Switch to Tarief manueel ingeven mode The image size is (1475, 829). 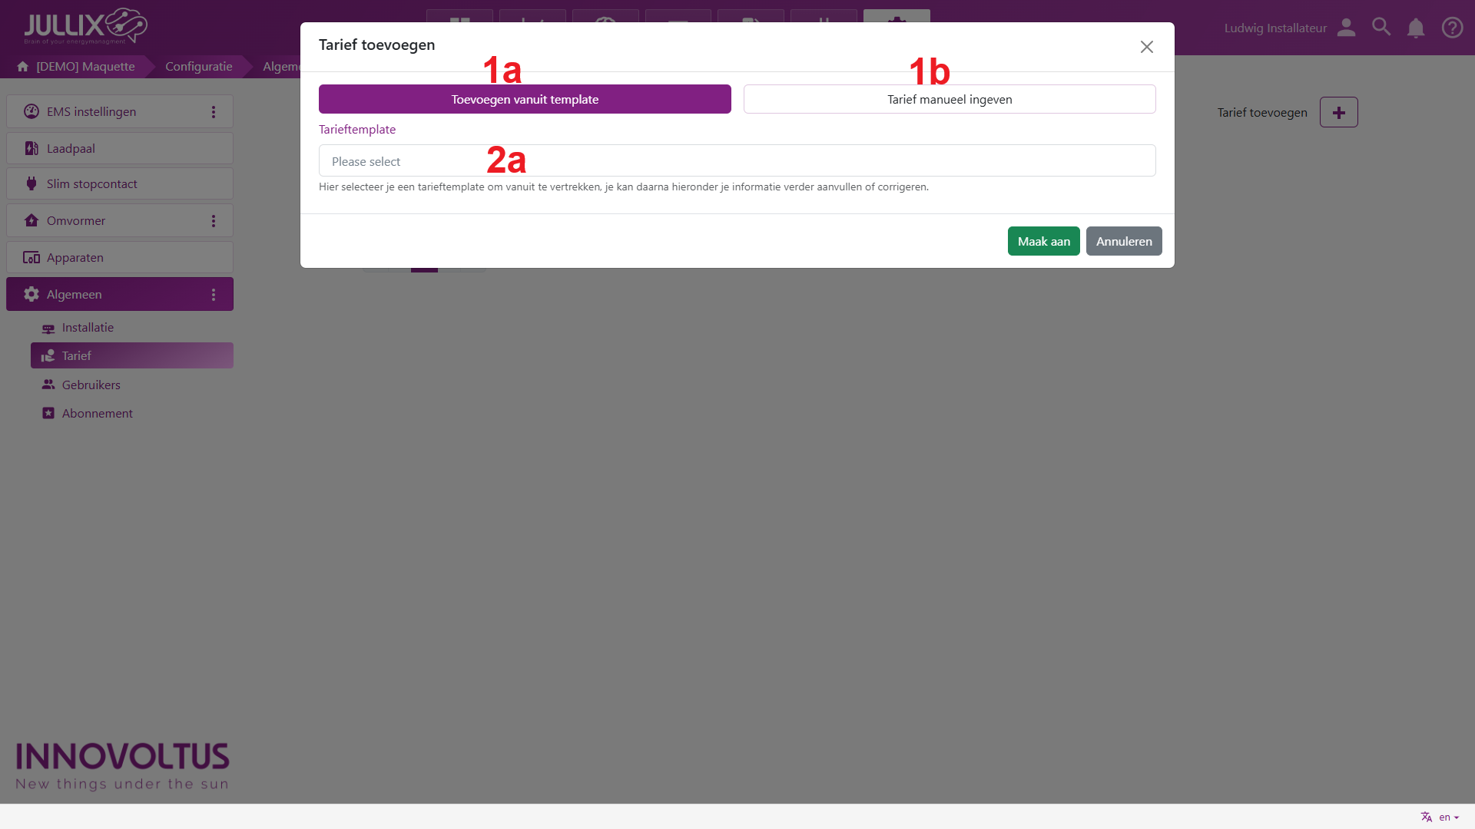point(949,100)
